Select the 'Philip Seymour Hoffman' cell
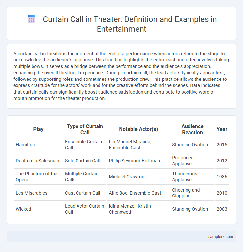 139,161
